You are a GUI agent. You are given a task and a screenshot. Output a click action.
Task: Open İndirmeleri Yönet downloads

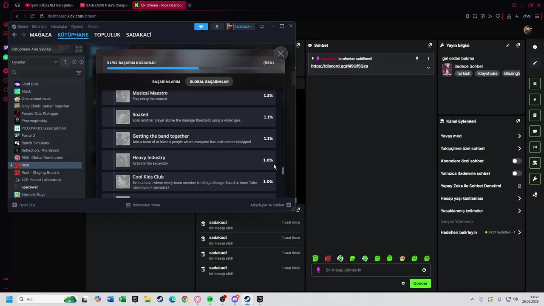(143, 205)
